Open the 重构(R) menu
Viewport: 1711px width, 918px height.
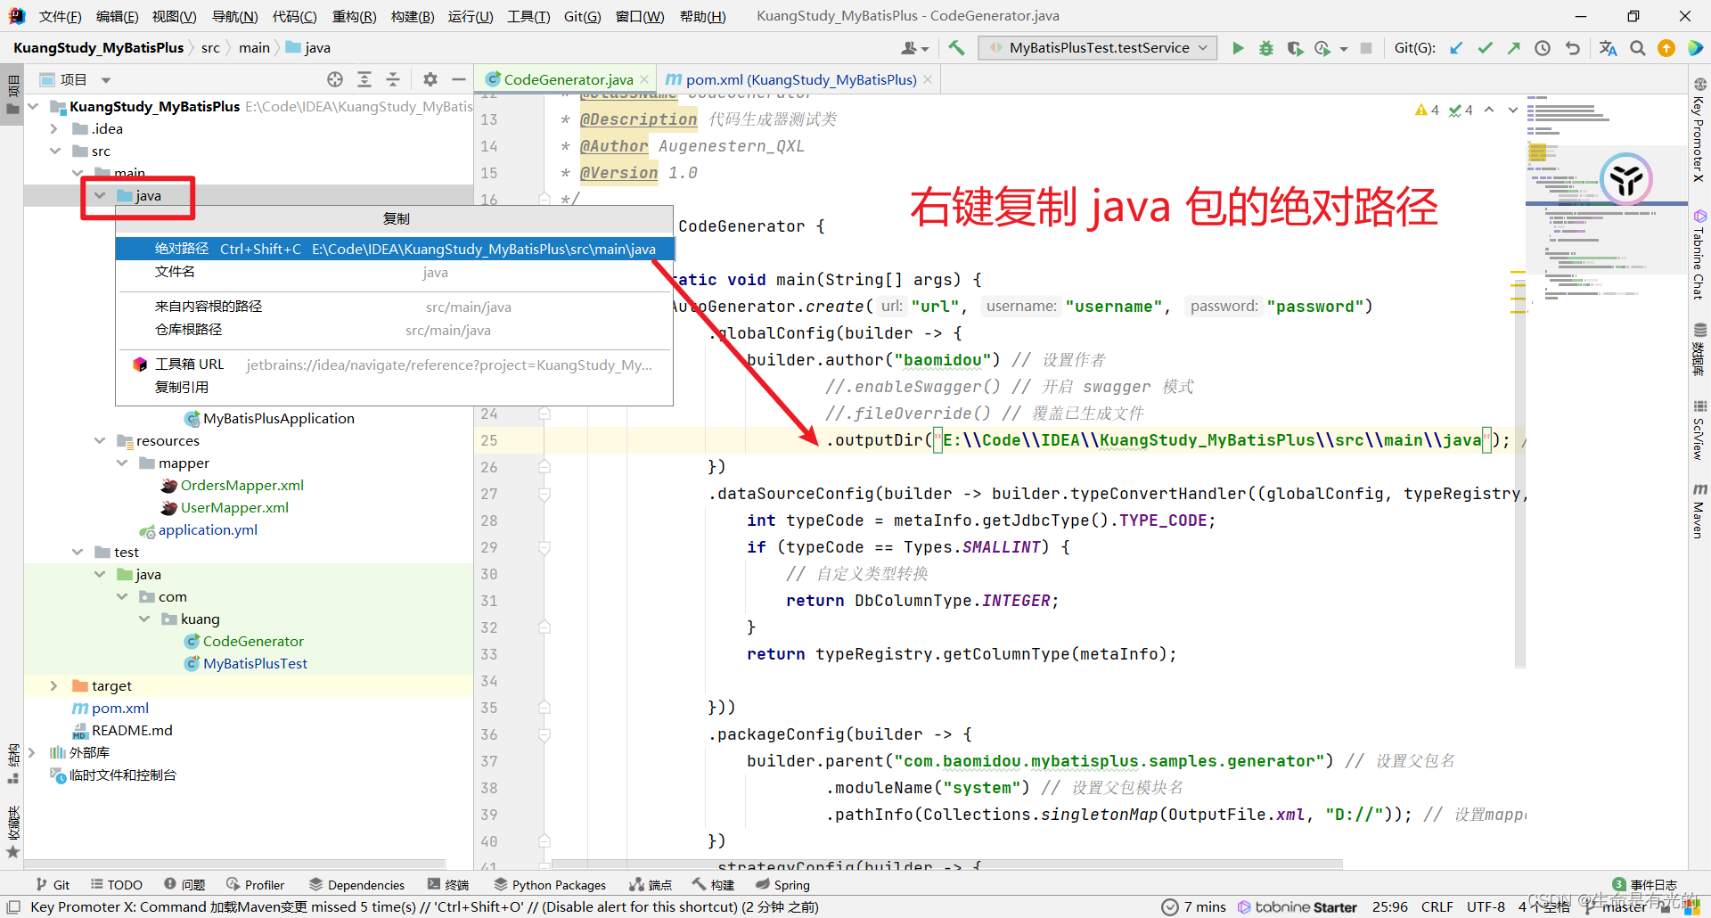[x=354, y=16]
